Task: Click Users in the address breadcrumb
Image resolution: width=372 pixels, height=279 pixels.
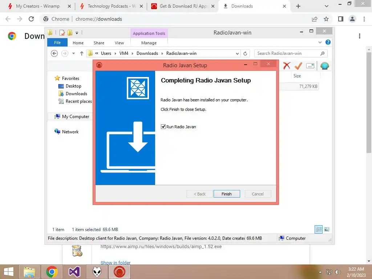Action: point(106,53)
